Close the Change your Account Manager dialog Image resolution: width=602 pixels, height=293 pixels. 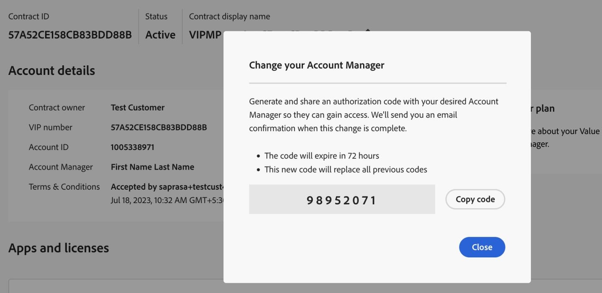[482, 247]
